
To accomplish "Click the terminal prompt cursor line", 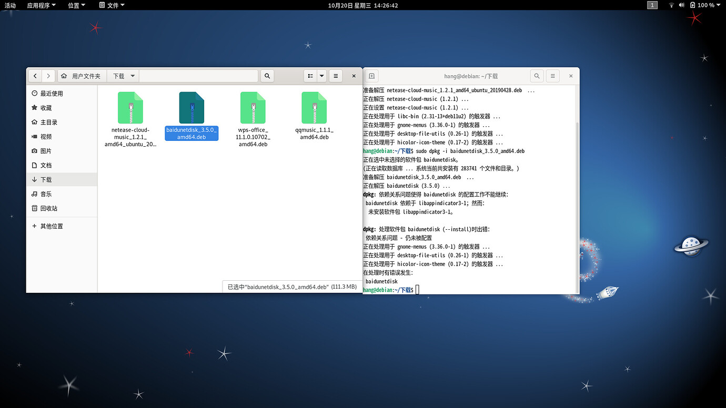I will [391, 290].
